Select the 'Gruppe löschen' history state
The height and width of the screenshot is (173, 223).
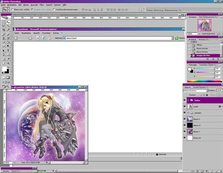point(203,56)
